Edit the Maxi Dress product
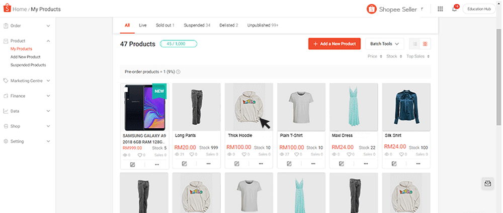Viewport: 503px width, 213px height. (342, 163)
